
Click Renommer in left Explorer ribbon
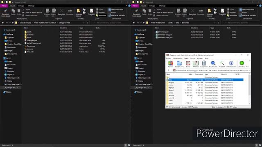[x=70, y=12]
